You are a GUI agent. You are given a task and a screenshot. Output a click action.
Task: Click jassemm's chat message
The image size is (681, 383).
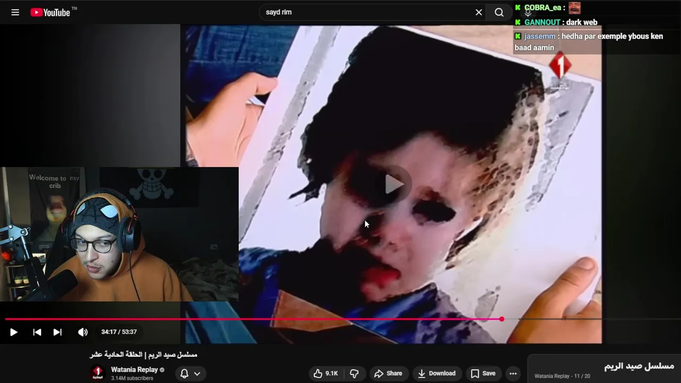coord(589,41)
